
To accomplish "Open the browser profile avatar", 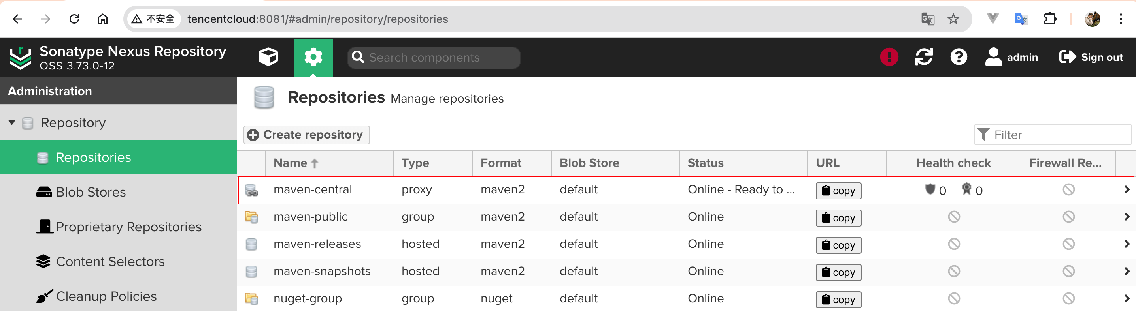I will click(x=1093, y=19).
